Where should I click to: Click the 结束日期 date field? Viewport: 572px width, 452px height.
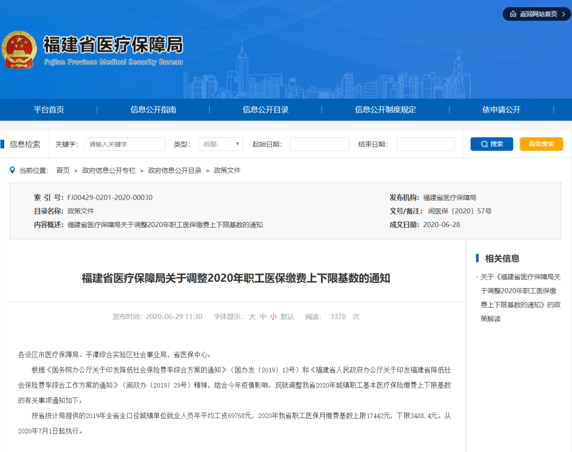coord(425,144)
